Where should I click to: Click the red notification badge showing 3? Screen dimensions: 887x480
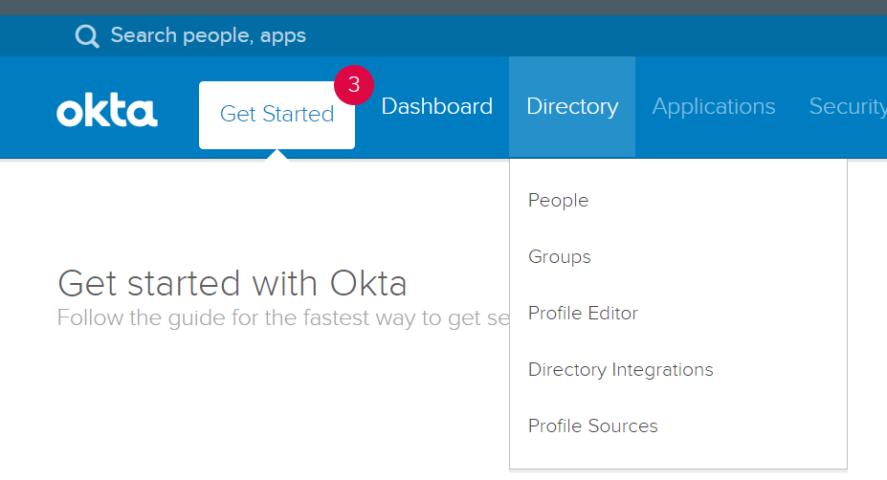tap(353, 84)
